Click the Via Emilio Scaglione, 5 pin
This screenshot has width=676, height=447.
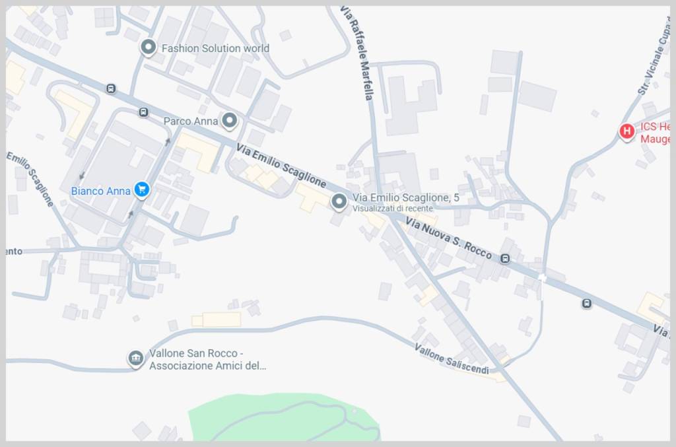pos(339,202)
